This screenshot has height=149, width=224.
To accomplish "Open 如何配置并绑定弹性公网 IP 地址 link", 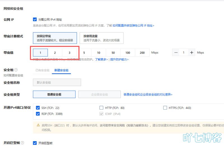I will coord(133,25).
